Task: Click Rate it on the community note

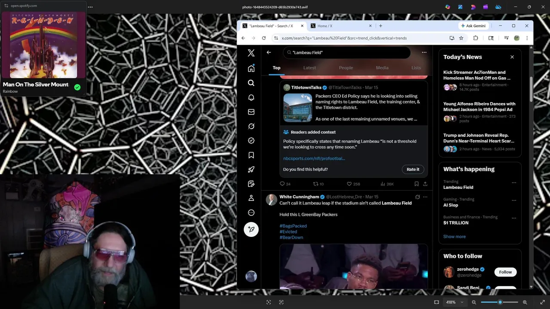Action: coord(413,169)
